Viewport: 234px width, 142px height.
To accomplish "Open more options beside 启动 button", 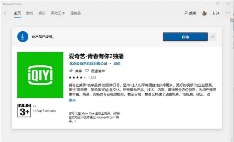I will 212,37.
